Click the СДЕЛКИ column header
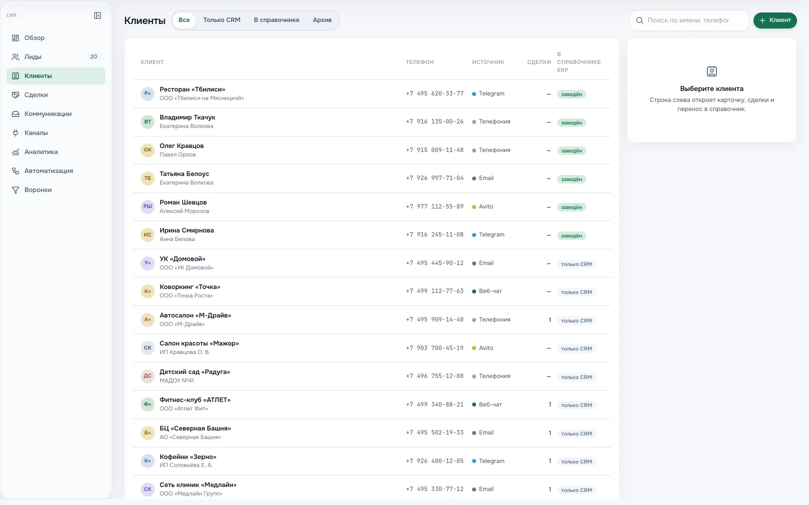This screenshot has height=505, width=809. click(x=539, y=62)
